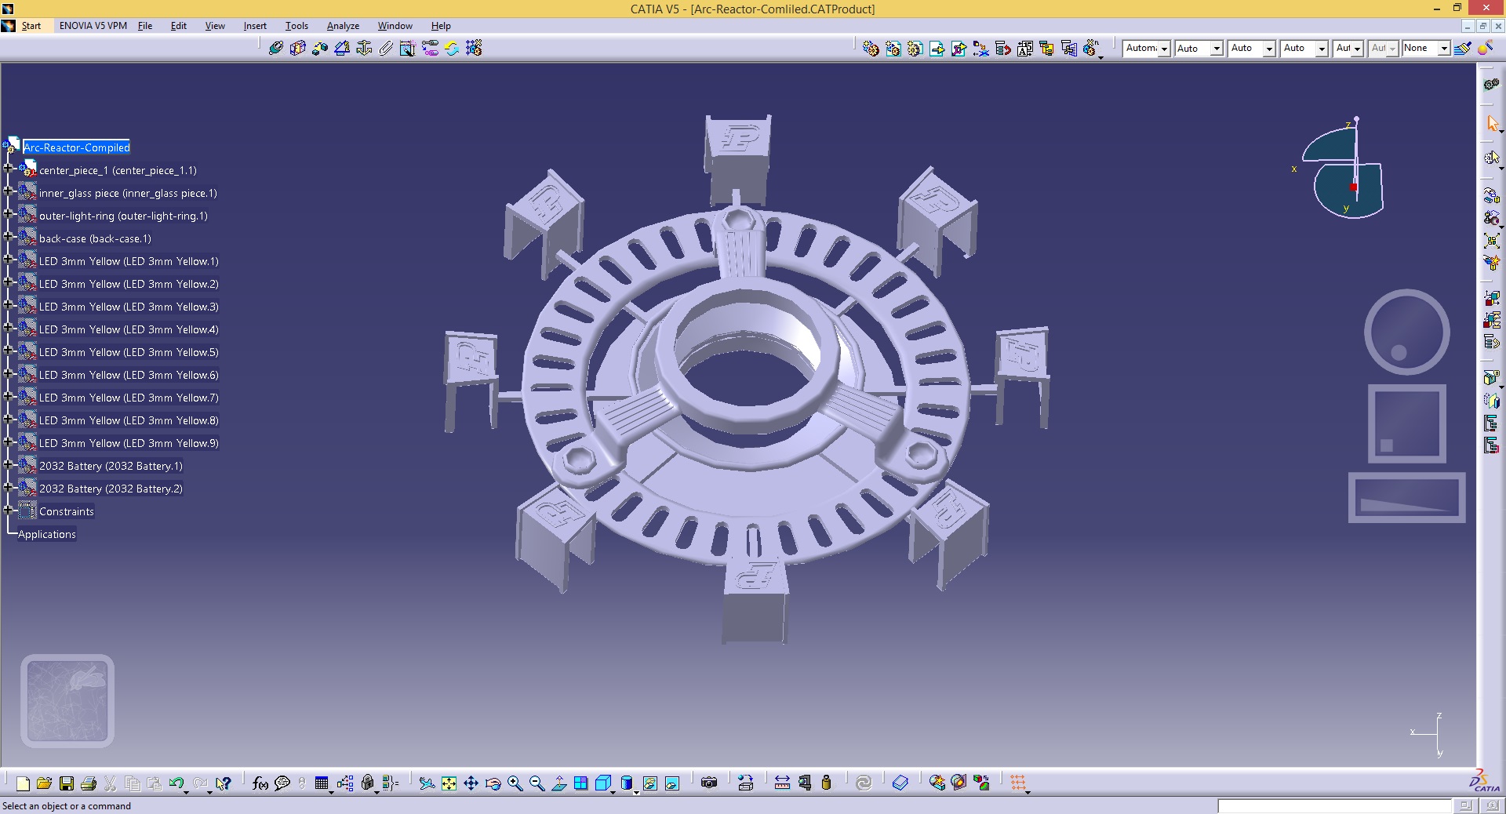The height and width of the screenshot is (814, 1506).
Task: Click the Generate Numbering icon
Action: pyautogui.click(x=1024, y=49)
